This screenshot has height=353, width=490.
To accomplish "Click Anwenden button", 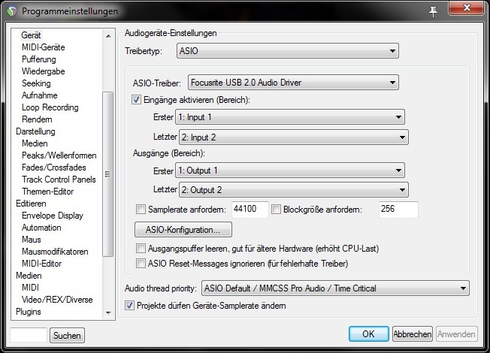I will click(457, 334).
